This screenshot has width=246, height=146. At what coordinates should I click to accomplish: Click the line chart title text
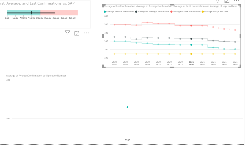(171, 6)
